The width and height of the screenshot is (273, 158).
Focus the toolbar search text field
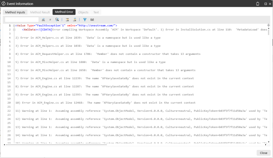tap(22, 19)
